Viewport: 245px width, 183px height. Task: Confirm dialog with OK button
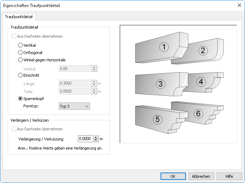coord(173,176)
